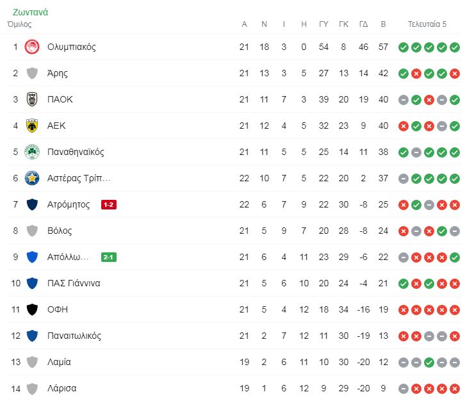Open the Ζωντανά live tab

(30, 12)
